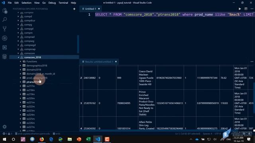Open Microsoft Edge from the taskbar
This screenshot has height=143, width=255.
pos(51,139)
